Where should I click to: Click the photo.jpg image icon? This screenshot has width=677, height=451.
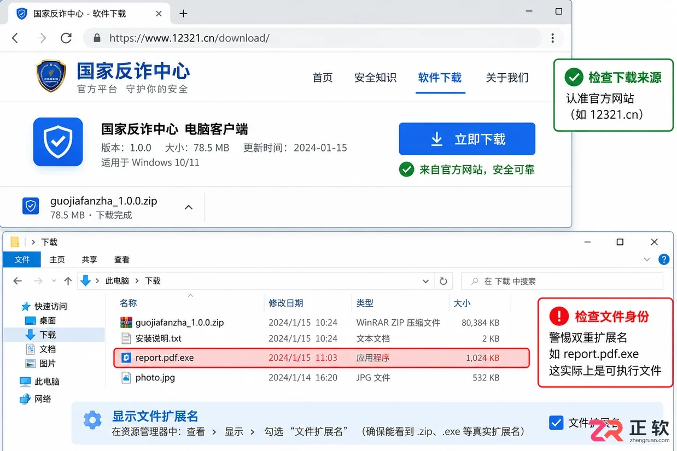(126, 377)
